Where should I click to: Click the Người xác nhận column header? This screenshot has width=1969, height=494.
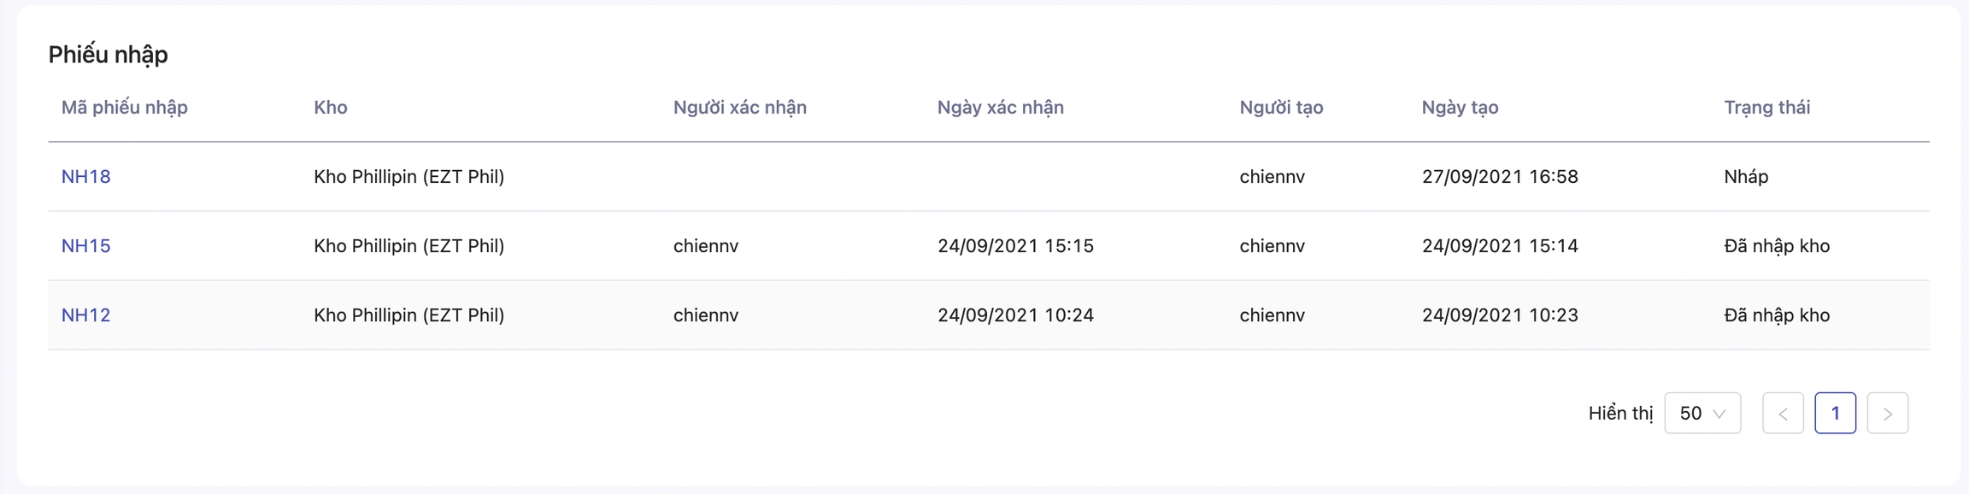click(x=739, y=108)
